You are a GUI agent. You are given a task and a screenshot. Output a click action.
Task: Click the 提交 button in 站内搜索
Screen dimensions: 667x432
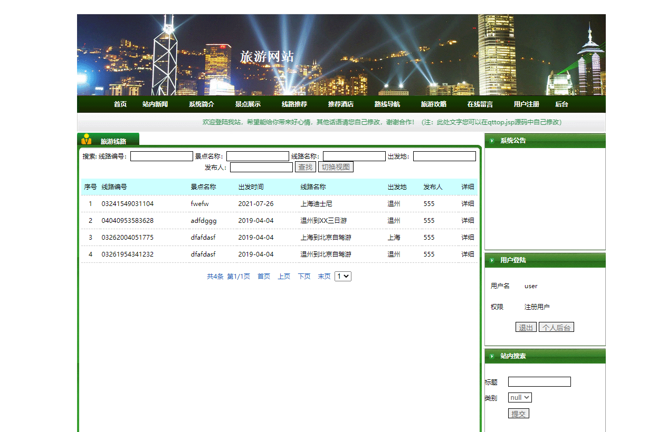pyautogui.click(x=518, y=413)
